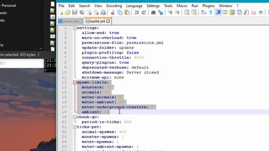Image resolution: width=269 pixels, height=151 pixels.
Task: Undo the last edit
Action: point(137,12)
